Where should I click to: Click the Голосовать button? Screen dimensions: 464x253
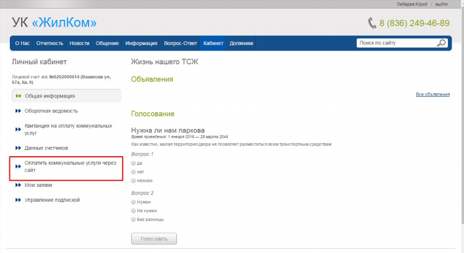[154, 239]
